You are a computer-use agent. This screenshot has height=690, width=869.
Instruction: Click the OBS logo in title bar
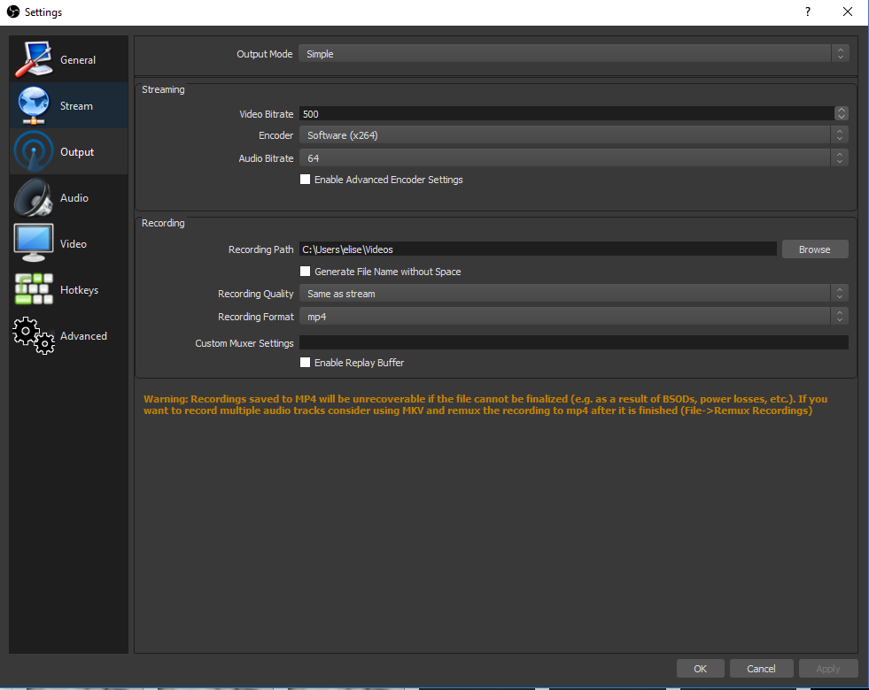click(x=13, y=11)
